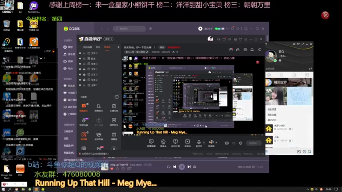342x192 pixels.
Task: Click the QQ Music search box
Action: [130, 29]
